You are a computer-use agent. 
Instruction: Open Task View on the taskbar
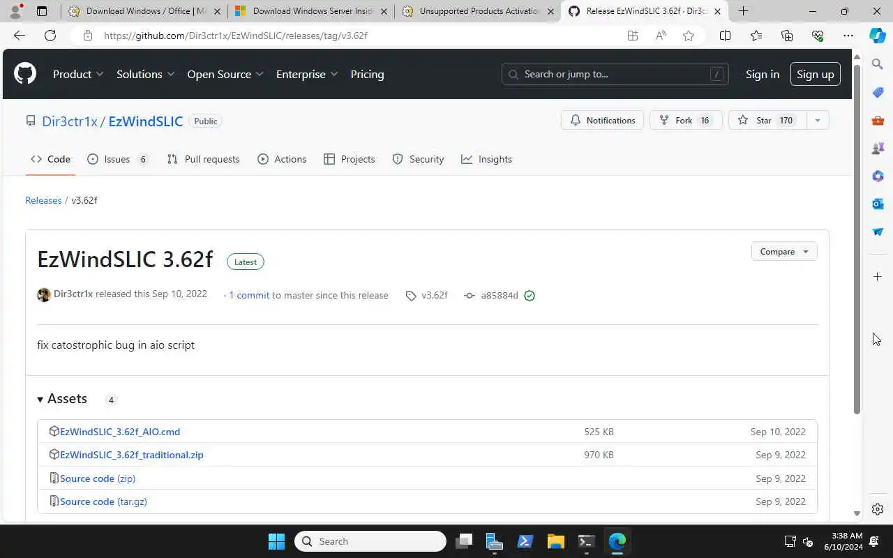464,541
